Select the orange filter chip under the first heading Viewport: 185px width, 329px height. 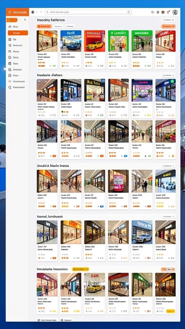pyautogui.click(x=44, y=26)
